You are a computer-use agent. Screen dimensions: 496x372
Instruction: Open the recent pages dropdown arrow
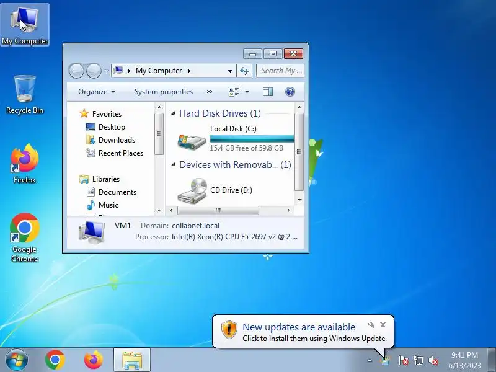pyautogui.click(x=106, y=71)
